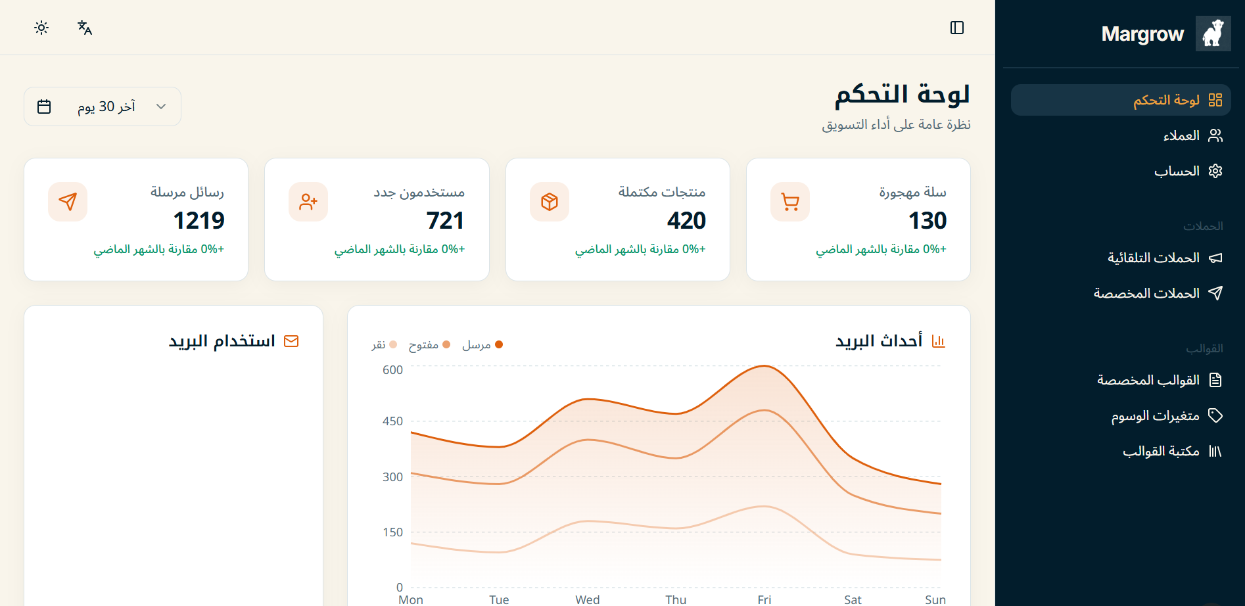Open متغيرات الوسوم tag variables

1121,415
